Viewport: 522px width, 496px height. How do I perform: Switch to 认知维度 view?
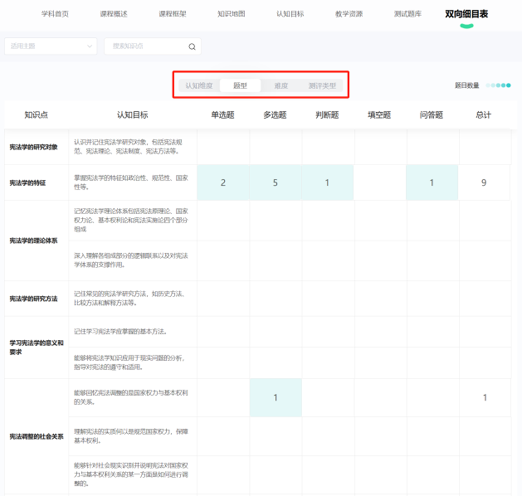point(199,86)
